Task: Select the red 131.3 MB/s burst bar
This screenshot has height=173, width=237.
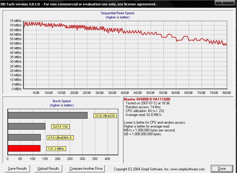Action: [x=24, y=148]
